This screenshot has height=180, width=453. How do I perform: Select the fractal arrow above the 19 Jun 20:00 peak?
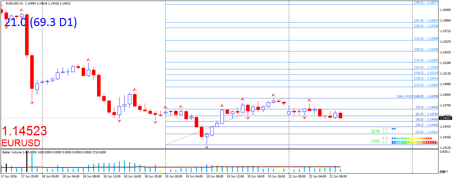pos(273,95)
